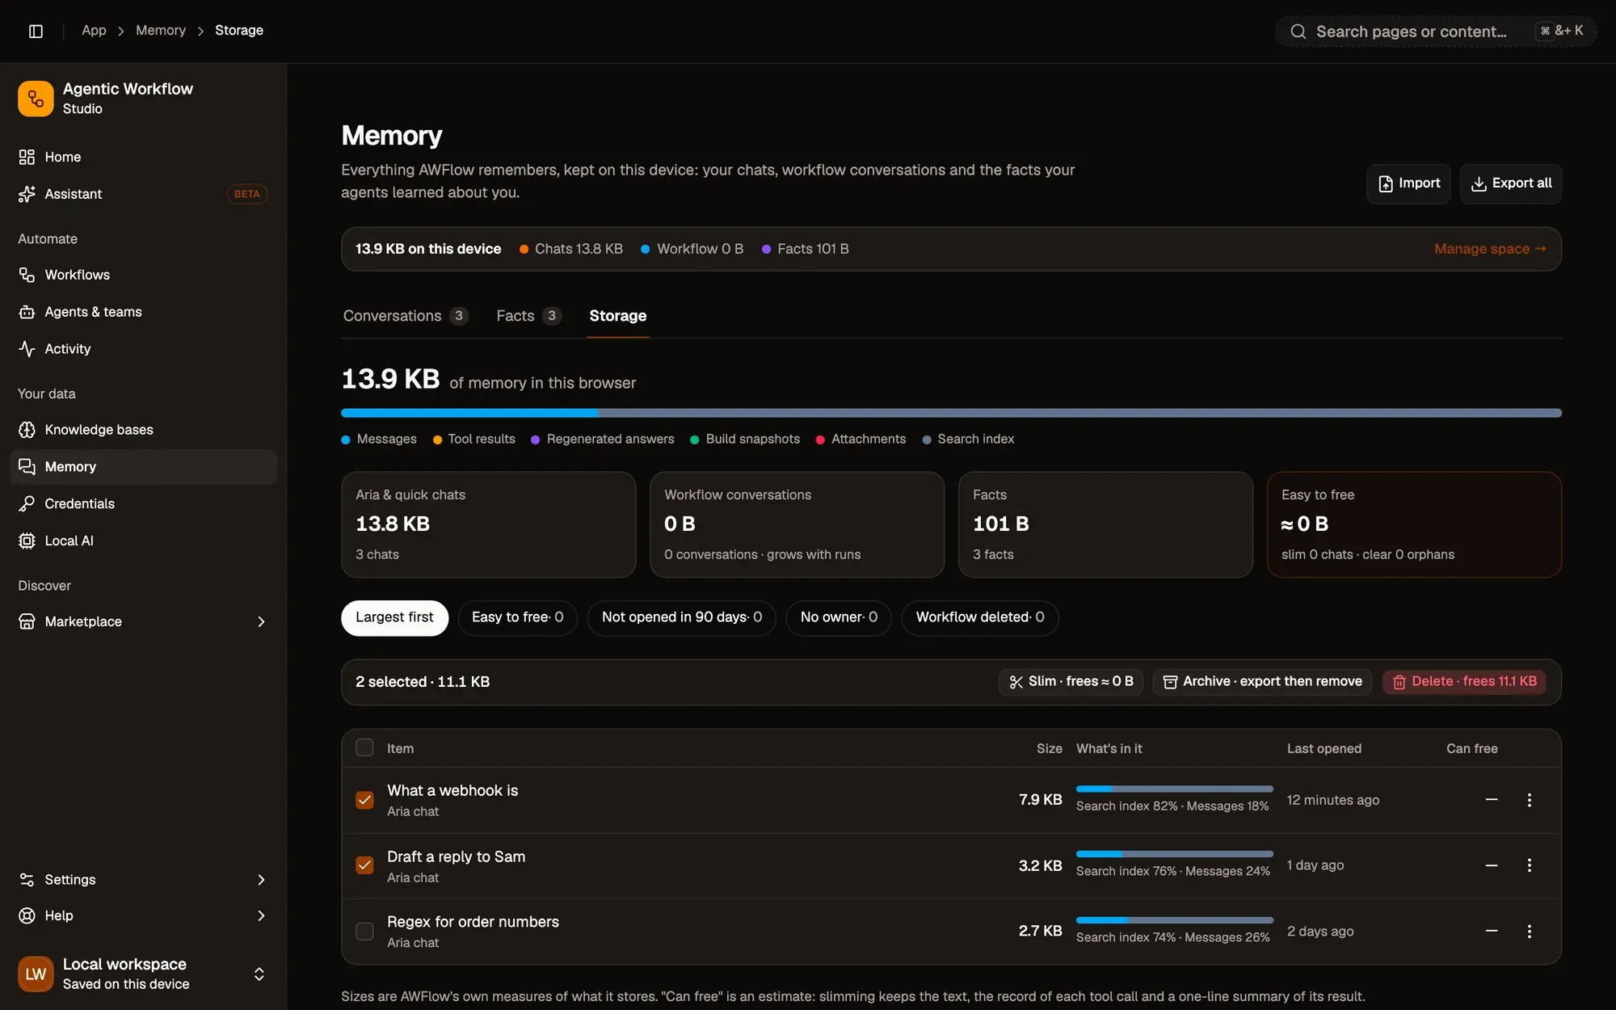This screenshot has height=1010, width=1616.
Task: Open the Help lifebuoy icon
Action: (27, 915)
